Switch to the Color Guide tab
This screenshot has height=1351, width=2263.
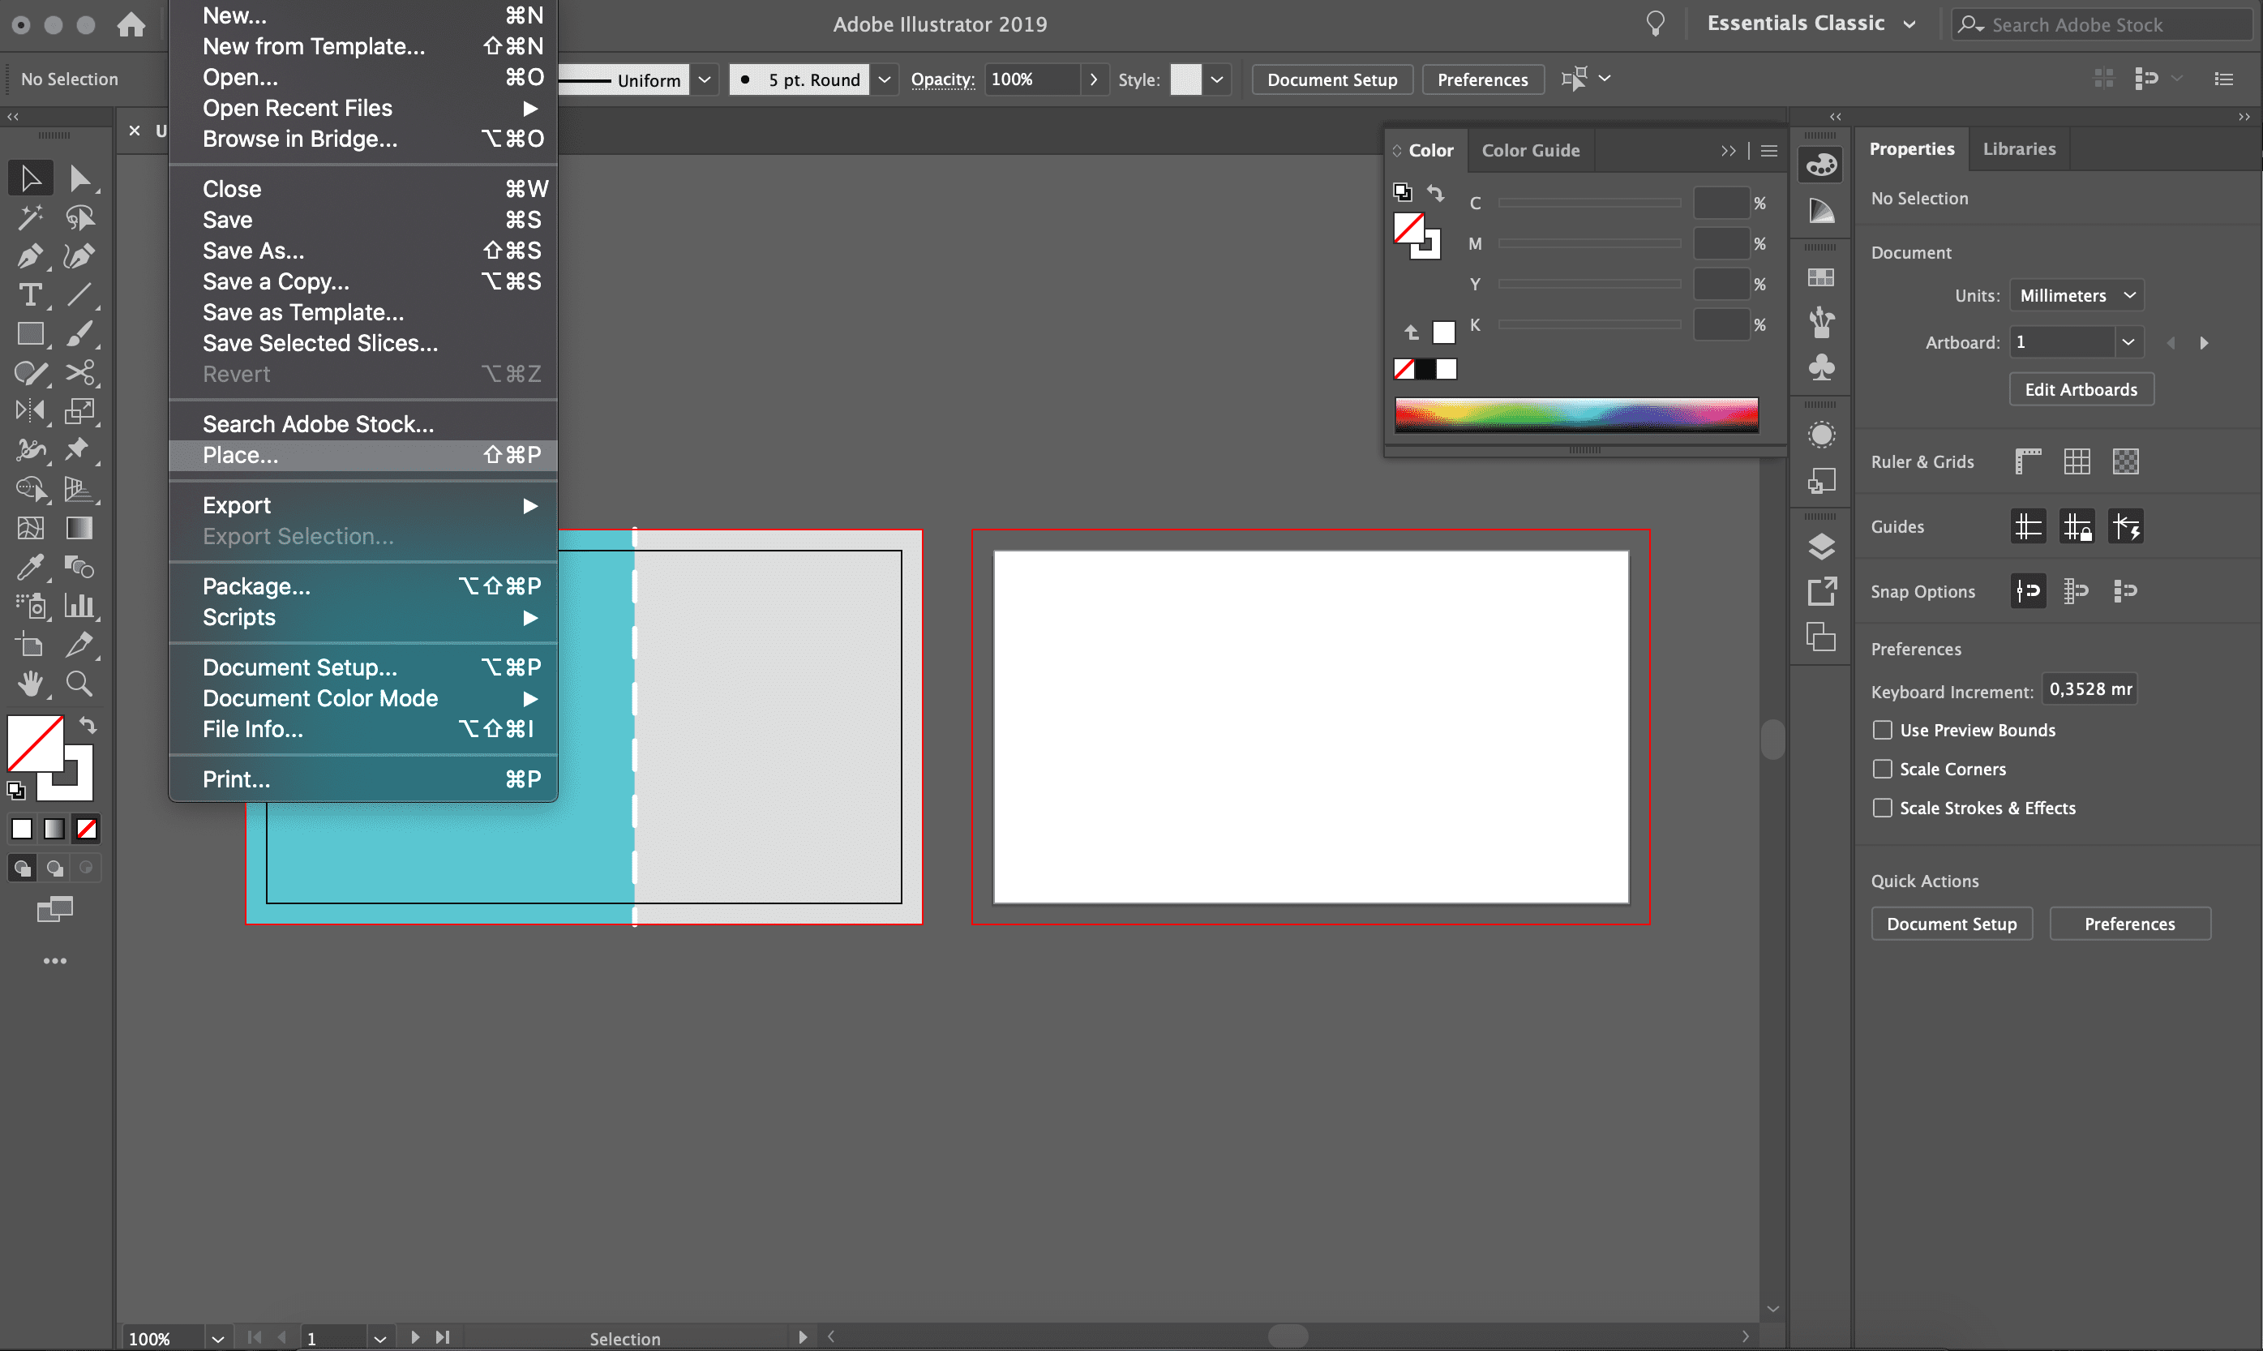pos(1530,150)
